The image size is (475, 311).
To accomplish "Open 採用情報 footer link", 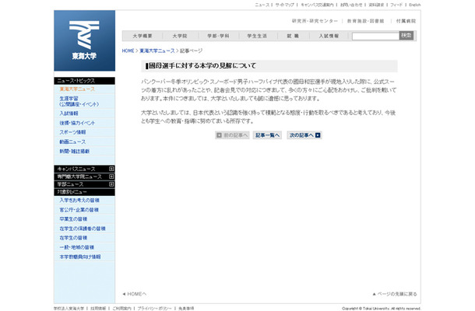I will click(98, 308).
